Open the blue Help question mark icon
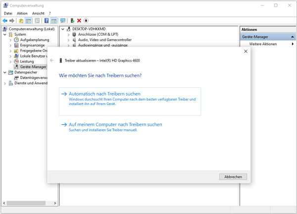297x214 pixels. (46, 21)
